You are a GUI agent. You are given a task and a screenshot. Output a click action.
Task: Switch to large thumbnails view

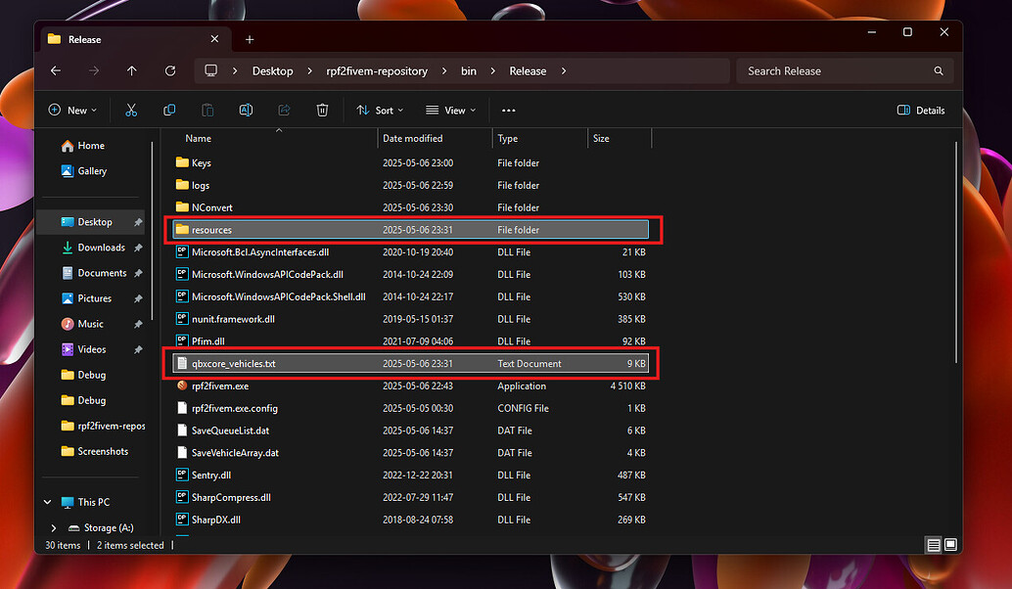(x=948, y=545)
